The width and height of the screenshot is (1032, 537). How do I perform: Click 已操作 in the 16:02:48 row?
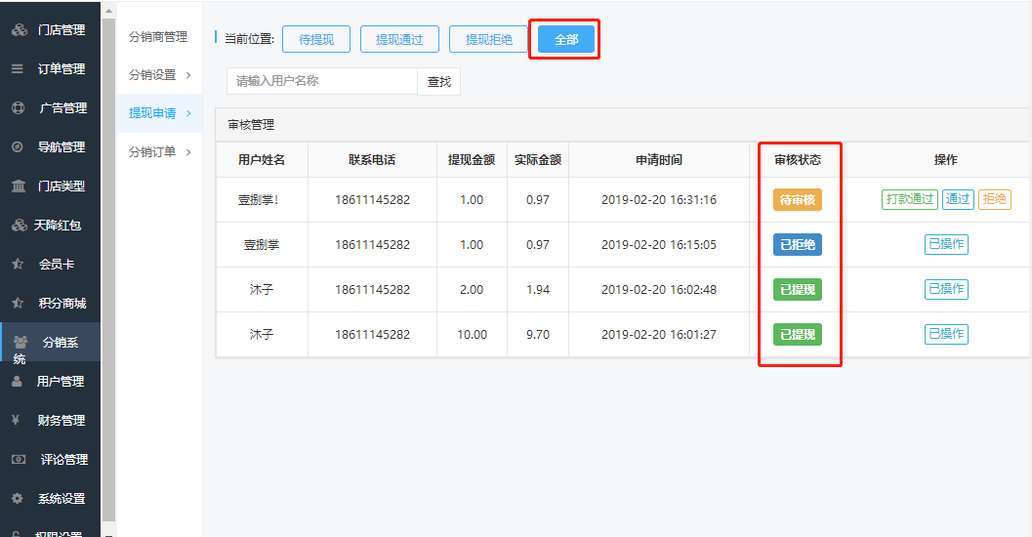click(x=946, y=290)
